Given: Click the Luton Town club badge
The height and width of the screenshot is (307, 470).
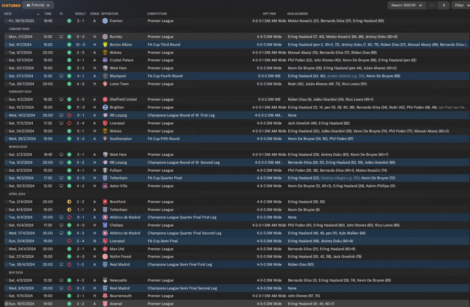Looking at the screenshot, I should [105, 84].
